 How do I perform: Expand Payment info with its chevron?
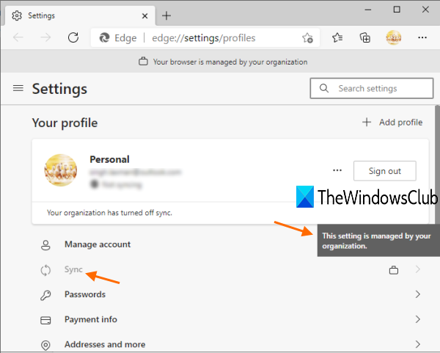coord(417,319)
